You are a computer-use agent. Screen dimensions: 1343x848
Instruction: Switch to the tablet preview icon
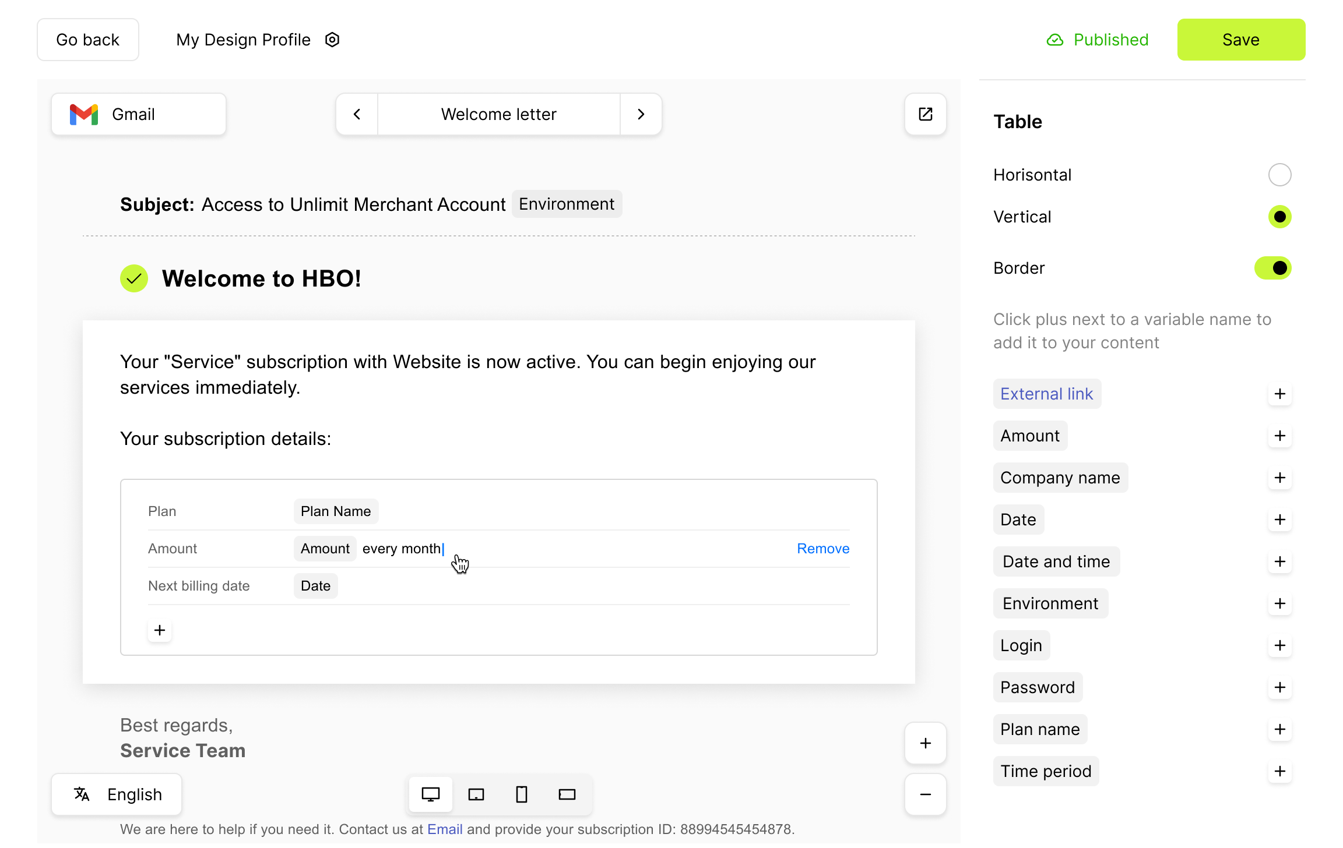pos(476,794)
